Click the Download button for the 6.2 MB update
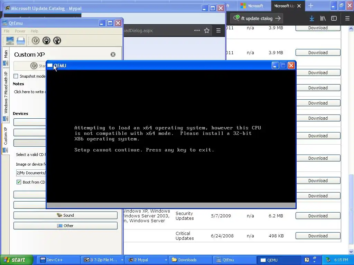The height and width of the screenshot is (265, 354). 318,216
